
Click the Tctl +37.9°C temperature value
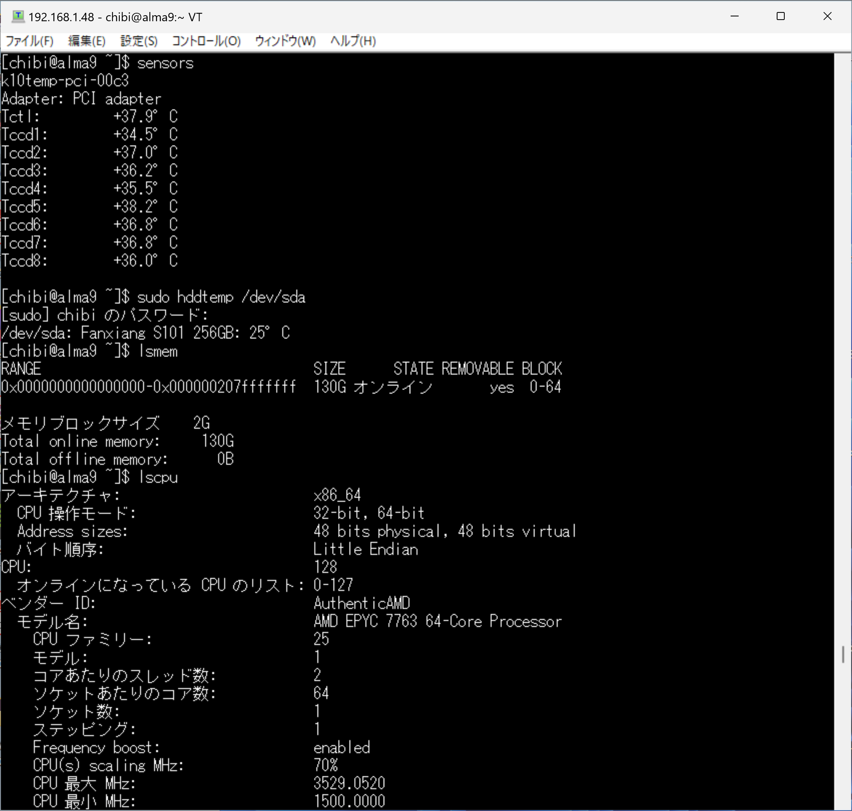145,117
